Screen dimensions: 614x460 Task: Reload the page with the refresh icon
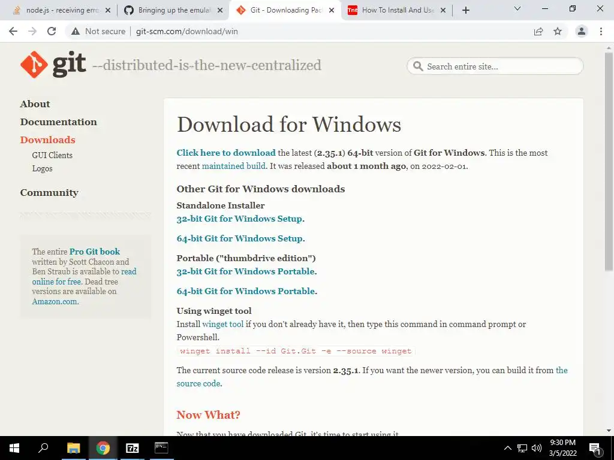pyautogui.click(x=52, y=31)
